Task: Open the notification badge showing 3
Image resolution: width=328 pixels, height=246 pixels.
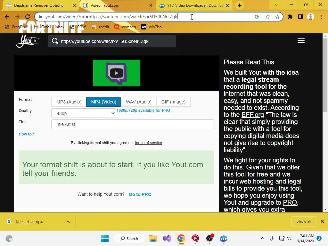Action: [319, 238]
